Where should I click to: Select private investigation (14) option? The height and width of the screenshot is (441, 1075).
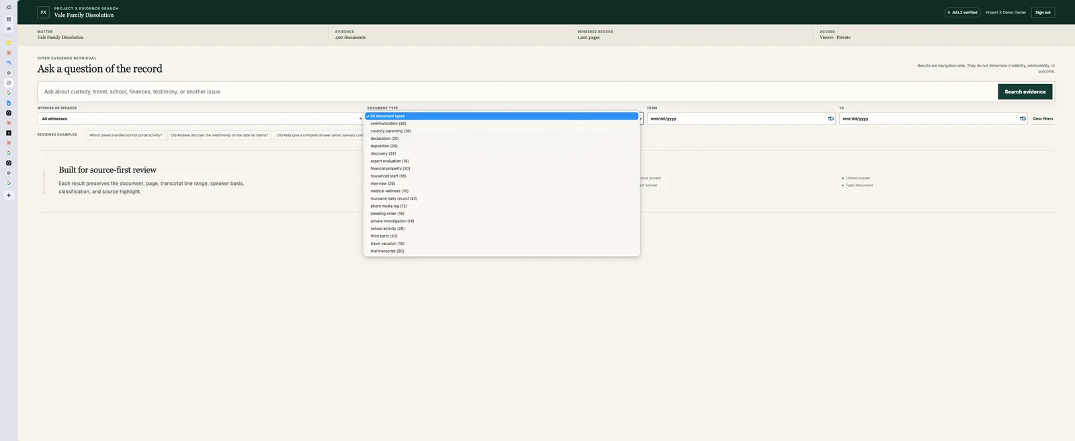point(501,221)
